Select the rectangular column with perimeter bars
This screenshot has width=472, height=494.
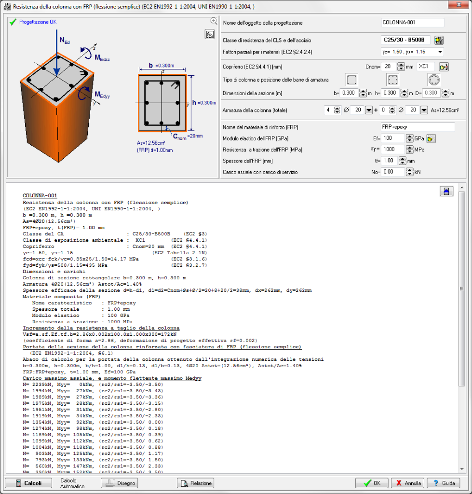(392, 80)
